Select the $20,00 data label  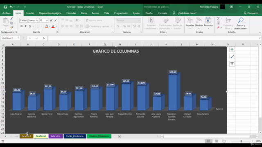(173, 72)
